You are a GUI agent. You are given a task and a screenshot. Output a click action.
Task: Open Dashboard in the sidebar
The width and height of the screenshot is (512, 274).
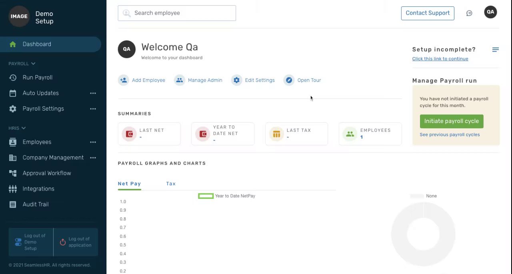click(x=37, y=44)
